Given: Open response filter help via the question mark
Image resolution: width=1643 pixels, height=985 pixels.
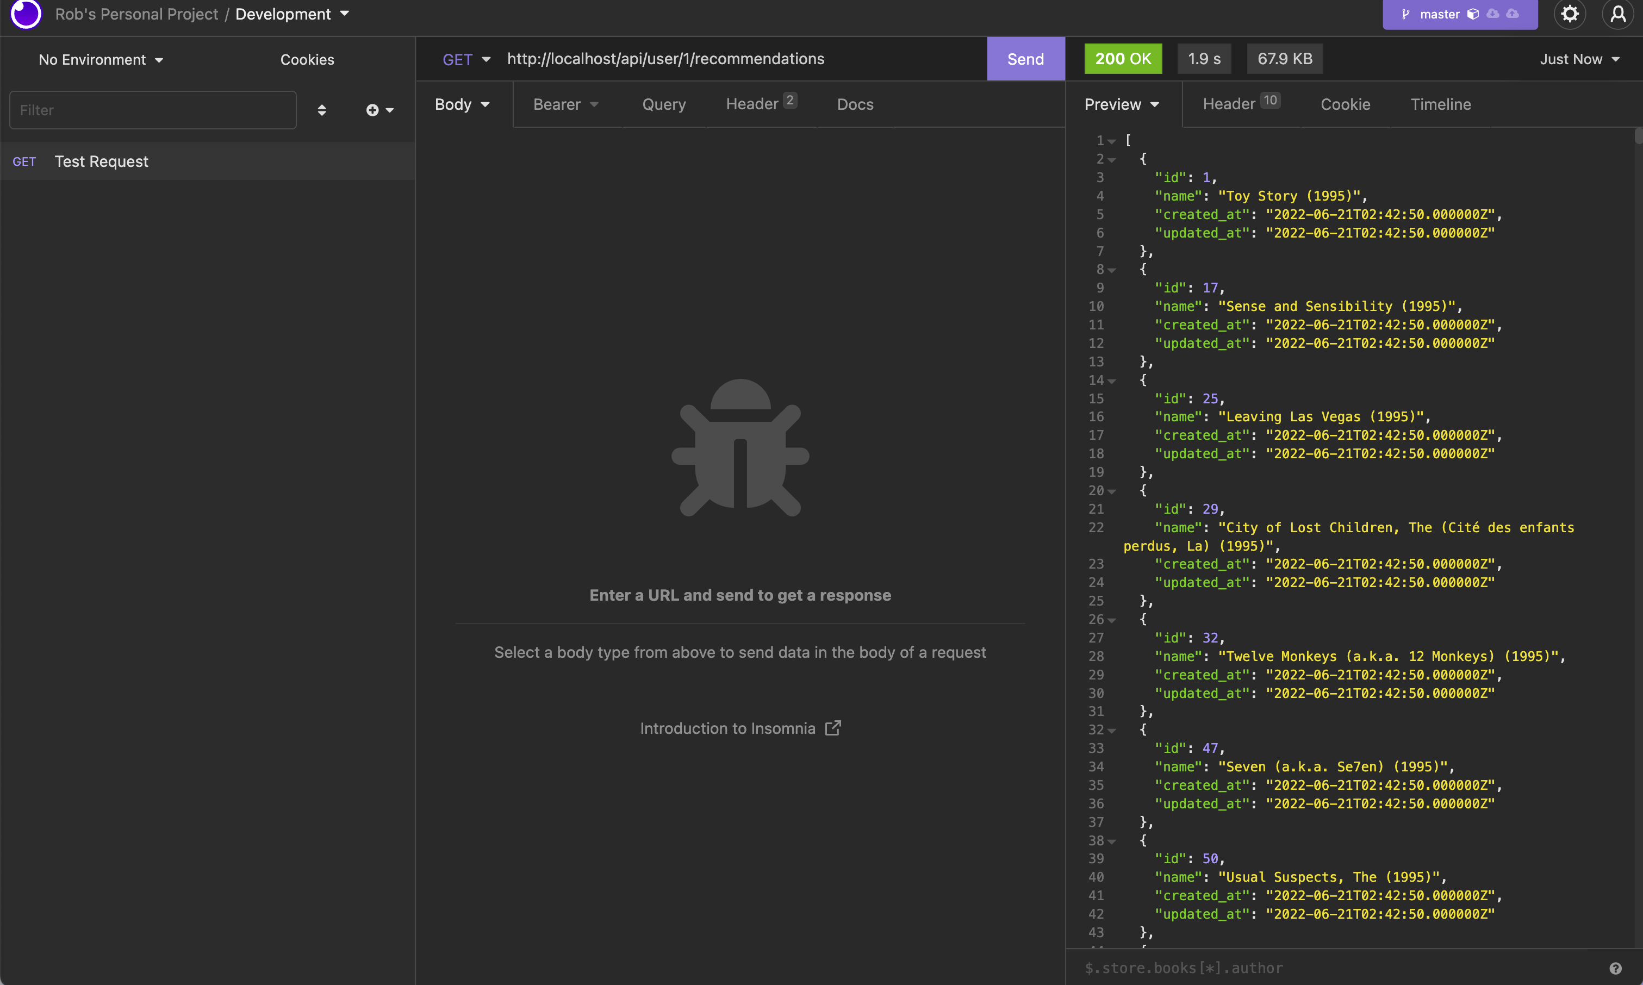Looking at the screenshot, I should coord(1616,967).
